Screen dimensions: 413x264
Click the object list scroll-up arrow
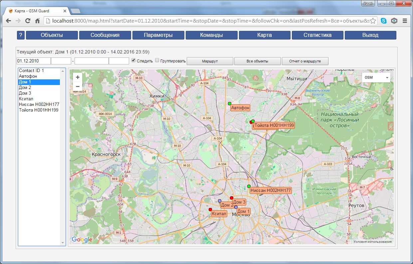[63, 71]
